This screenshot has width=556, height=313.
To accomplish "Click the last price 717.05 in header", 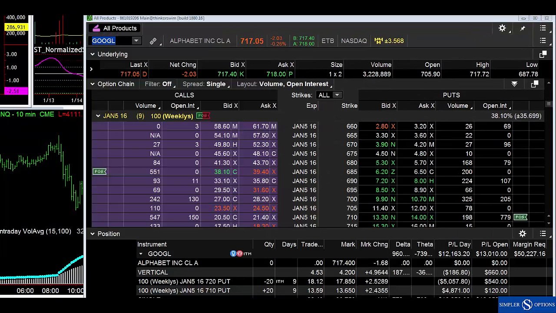I will (x=252, y=41).
